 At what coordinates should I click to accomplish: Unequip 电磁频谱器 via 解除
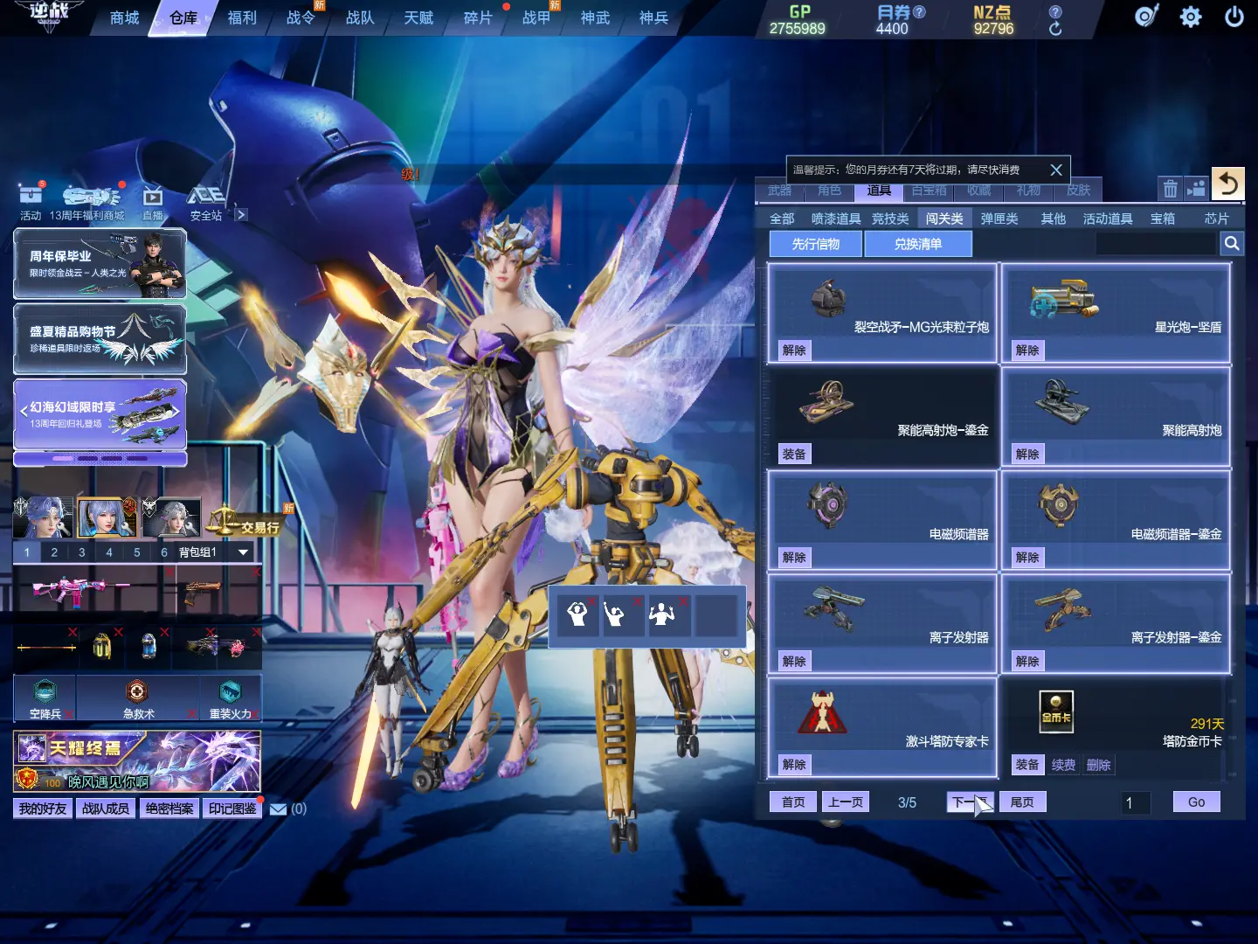tap(794, 557)
